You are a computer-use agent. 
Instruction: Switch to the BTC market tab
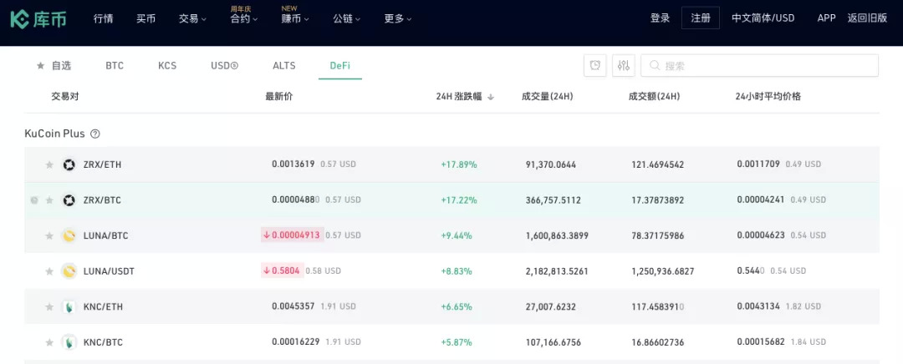[x=115, y=65]
